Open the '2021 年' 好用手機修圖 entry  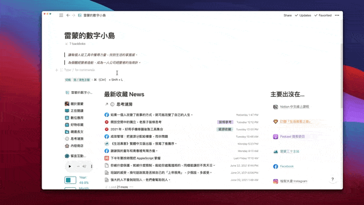[181, 129]
